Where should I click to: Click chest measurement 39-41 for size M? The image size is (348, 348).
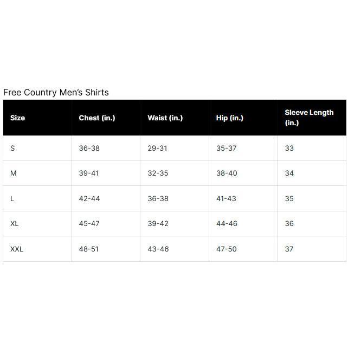(89, 173)
